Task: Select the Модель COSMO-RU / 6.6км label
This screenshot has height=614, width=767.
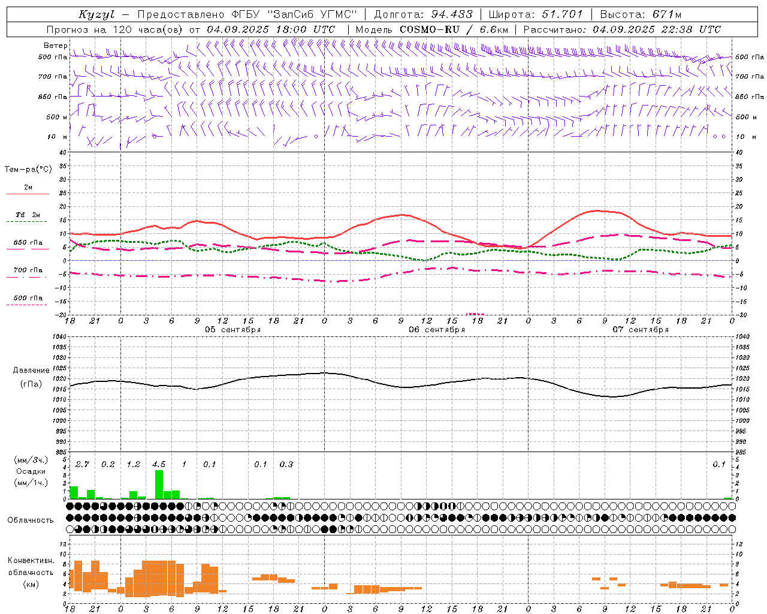Action: coord(432,29)
